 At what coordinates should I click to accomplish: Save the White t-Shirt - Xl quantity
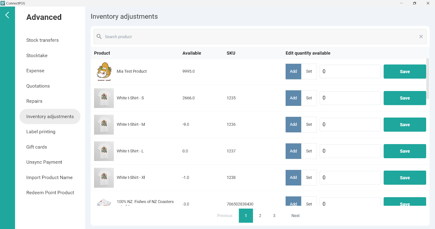click(x=405, y=178)
